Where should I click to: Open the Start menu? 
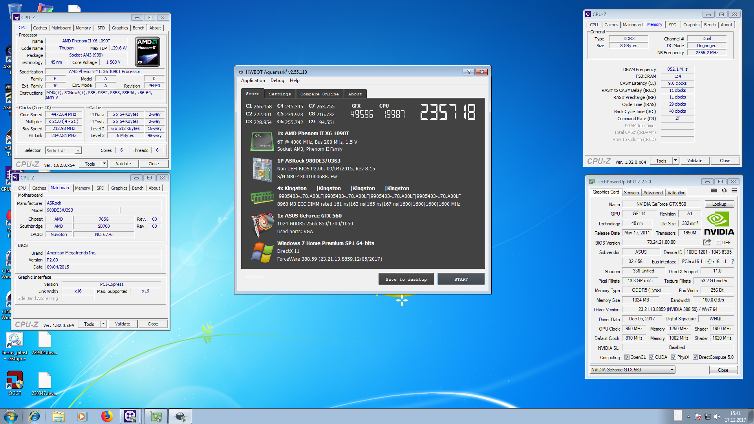(11, 416)
